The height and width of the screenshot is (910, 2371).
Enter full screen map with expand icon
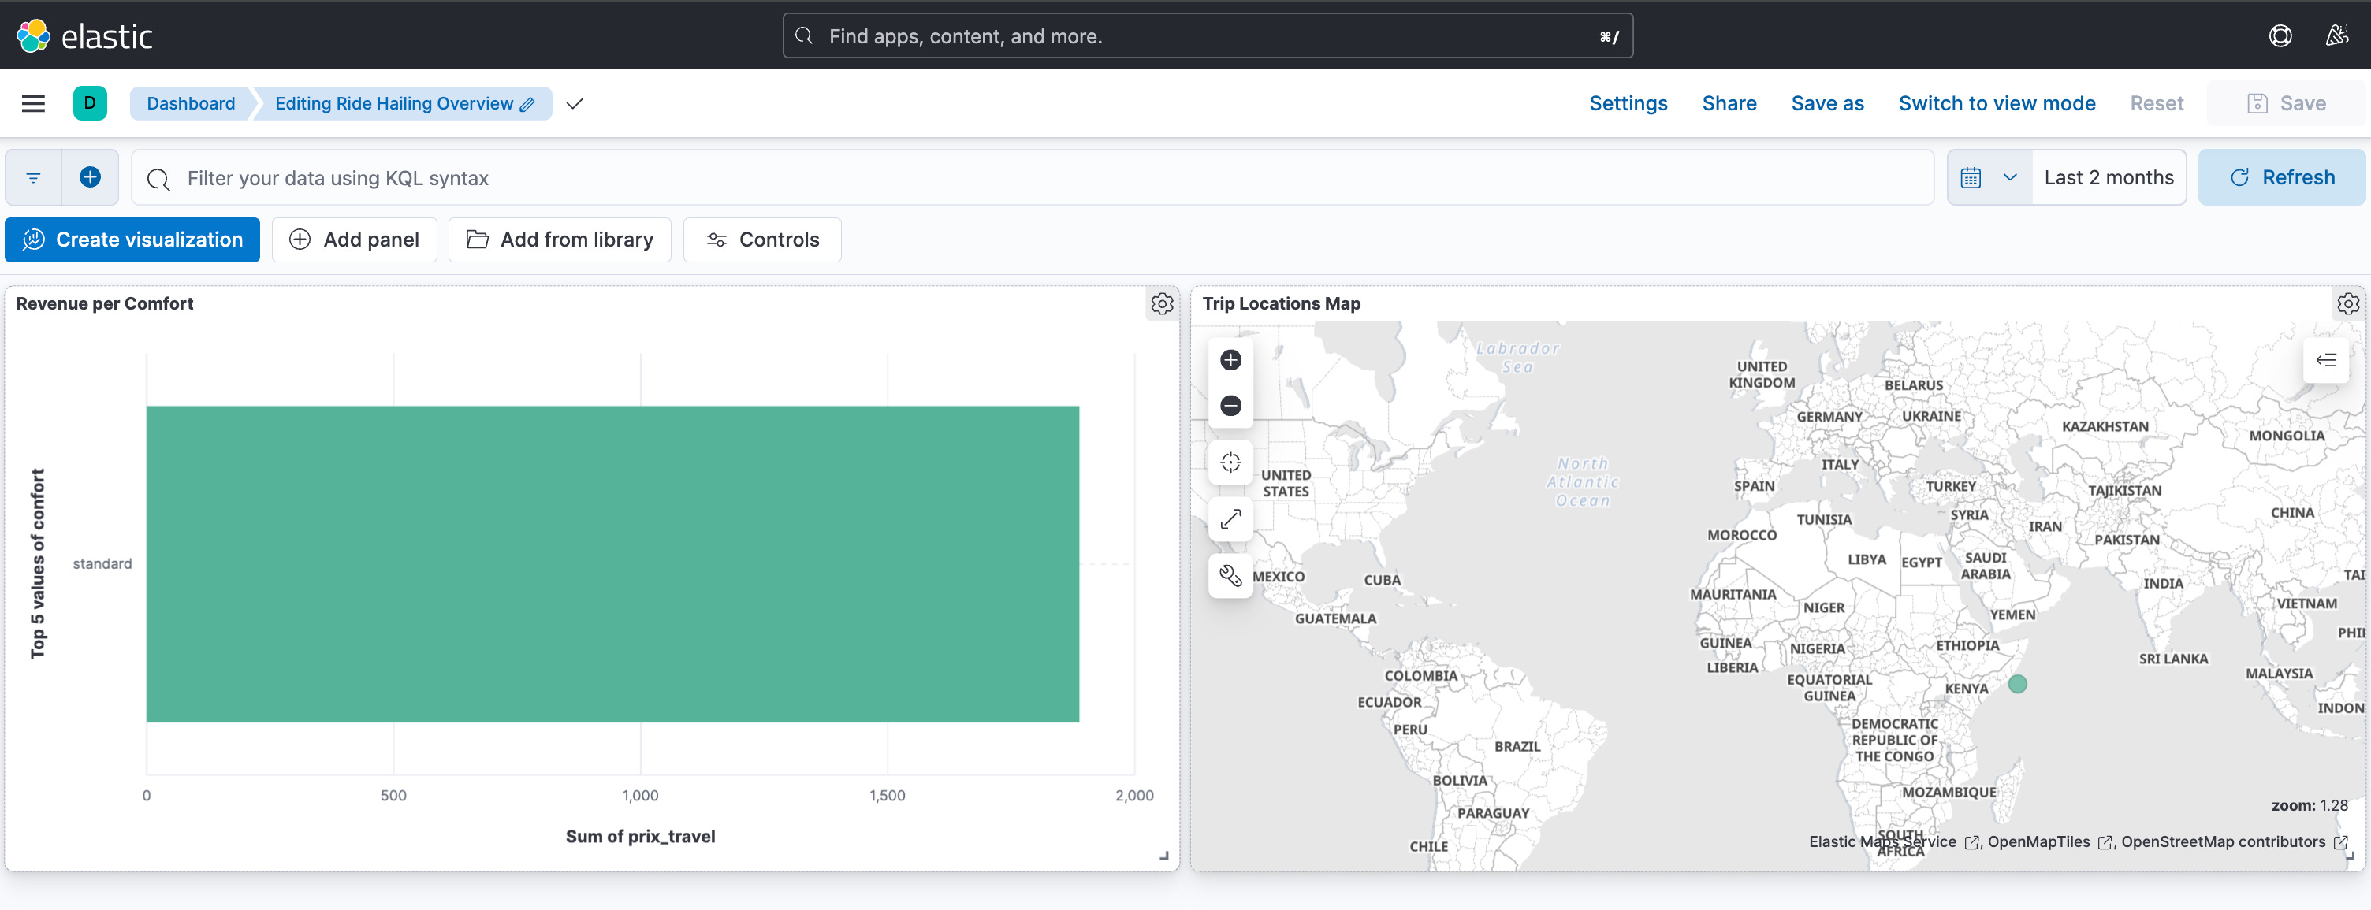click(1230, 519)
